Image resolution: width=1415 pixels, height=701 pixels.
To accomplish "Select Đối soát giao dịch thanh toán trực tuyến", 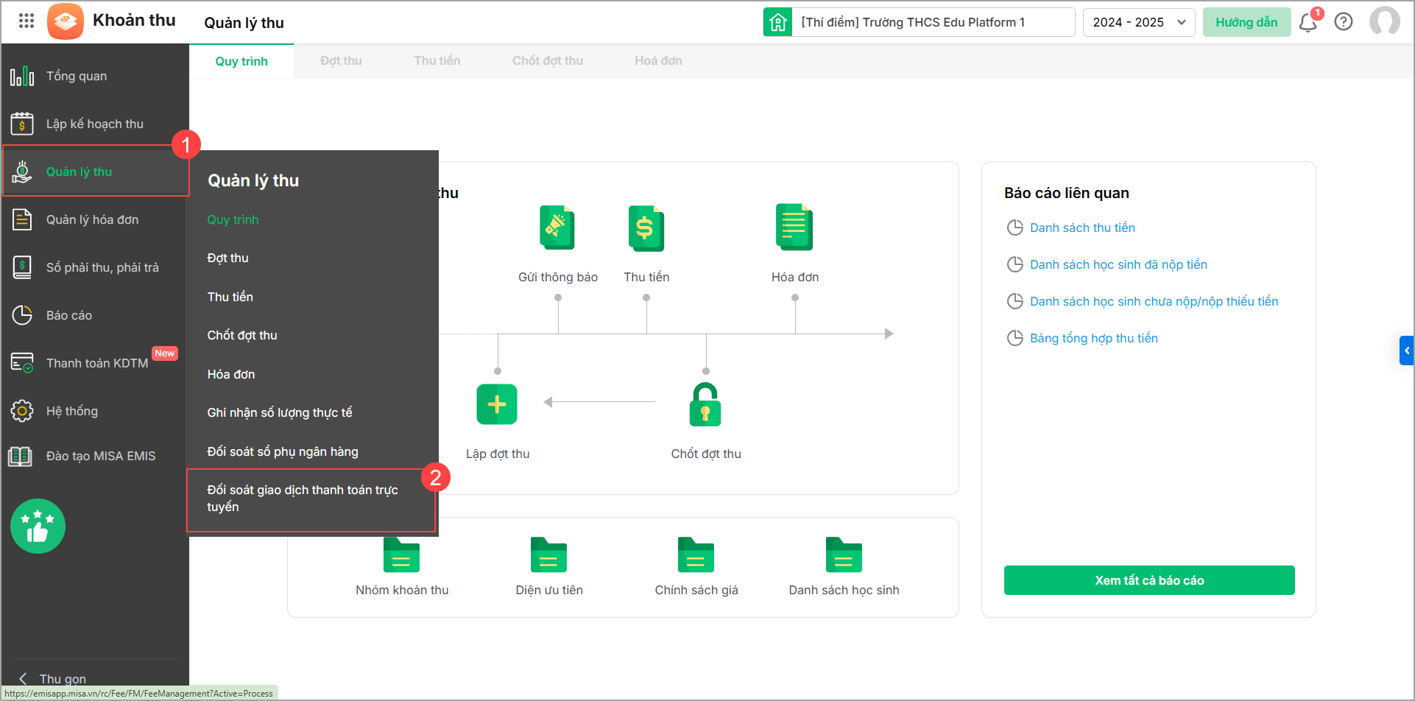I will [x=311, y=499].
